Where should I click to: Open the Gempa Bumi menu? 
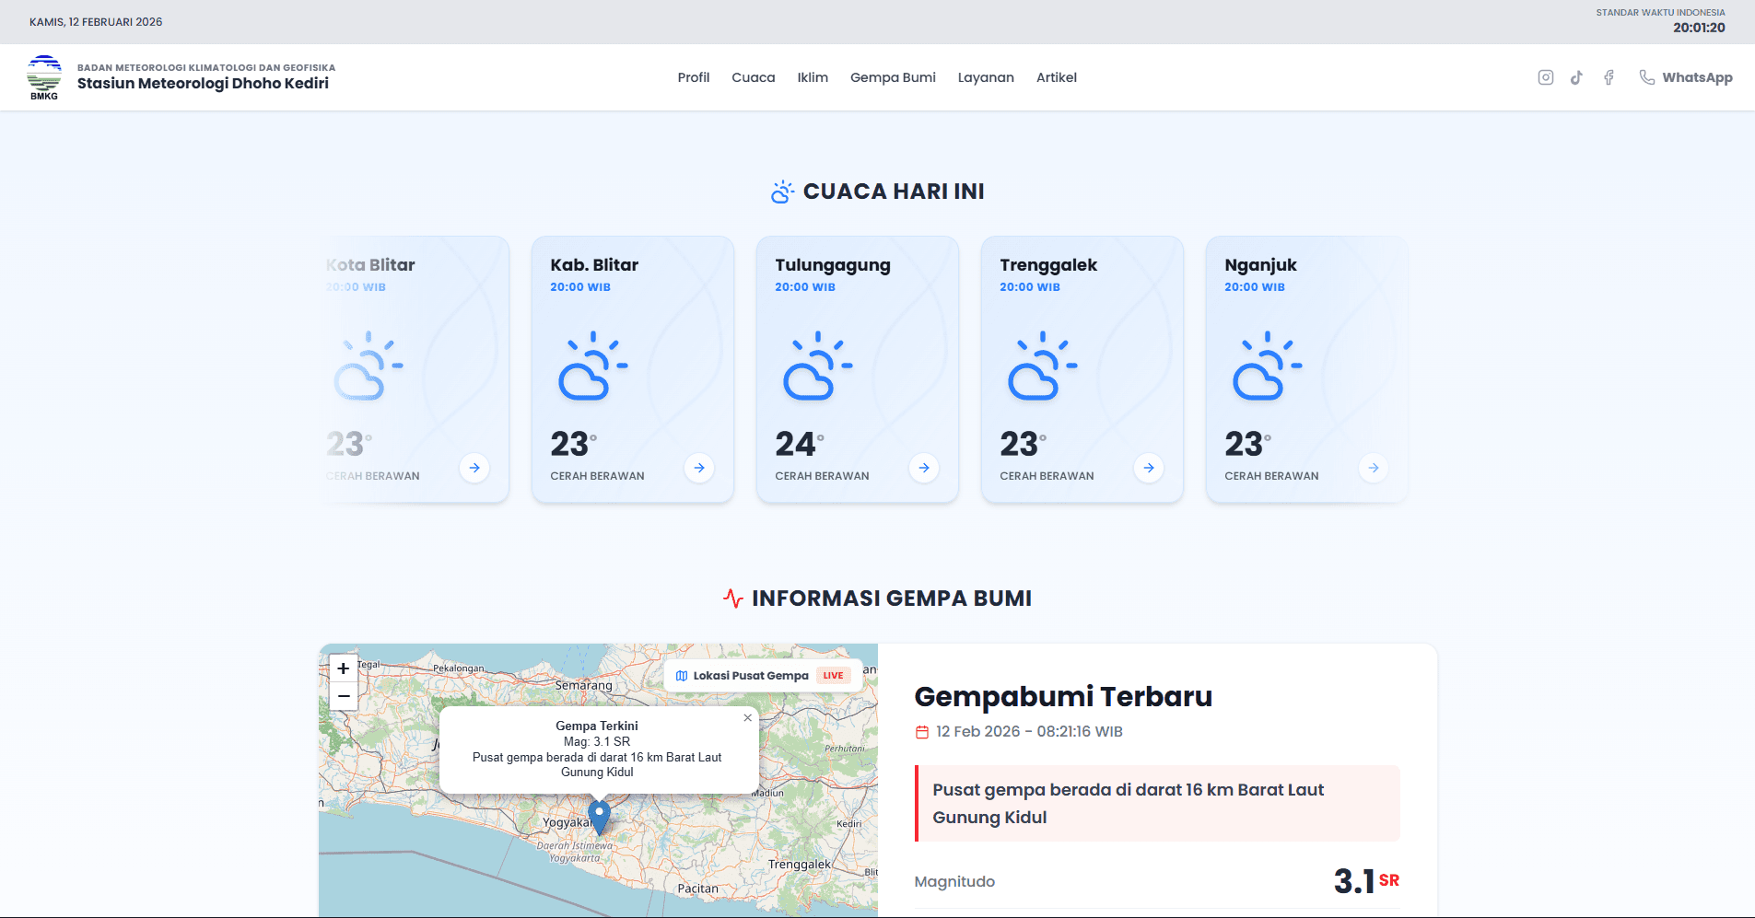pos(893,77)
